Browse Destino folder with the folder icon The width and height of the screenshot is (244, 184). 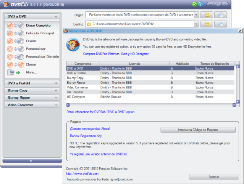[207, 24]
